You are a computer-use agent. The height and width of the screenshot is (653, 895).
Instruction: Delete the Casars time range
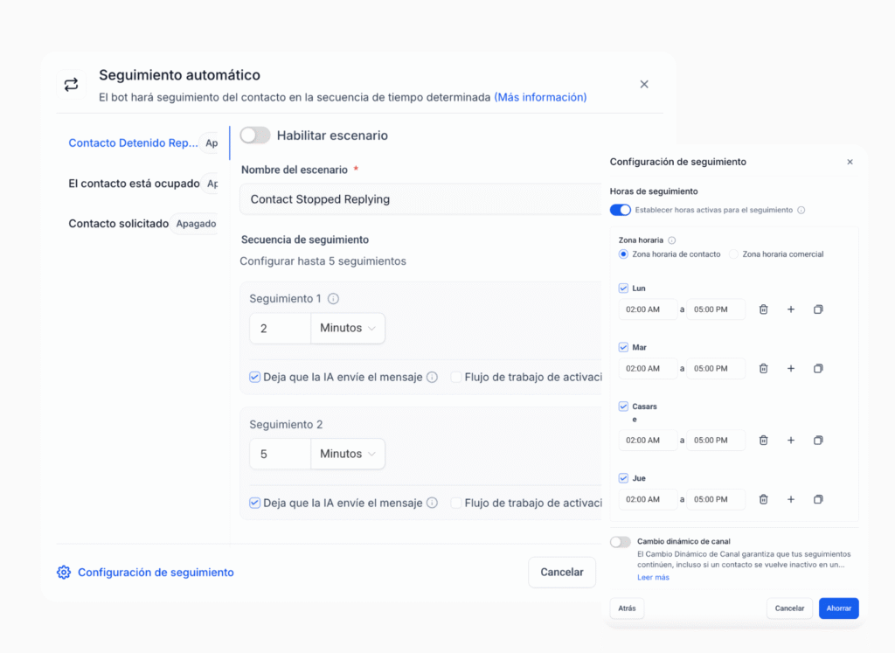(x=763, y=441)
